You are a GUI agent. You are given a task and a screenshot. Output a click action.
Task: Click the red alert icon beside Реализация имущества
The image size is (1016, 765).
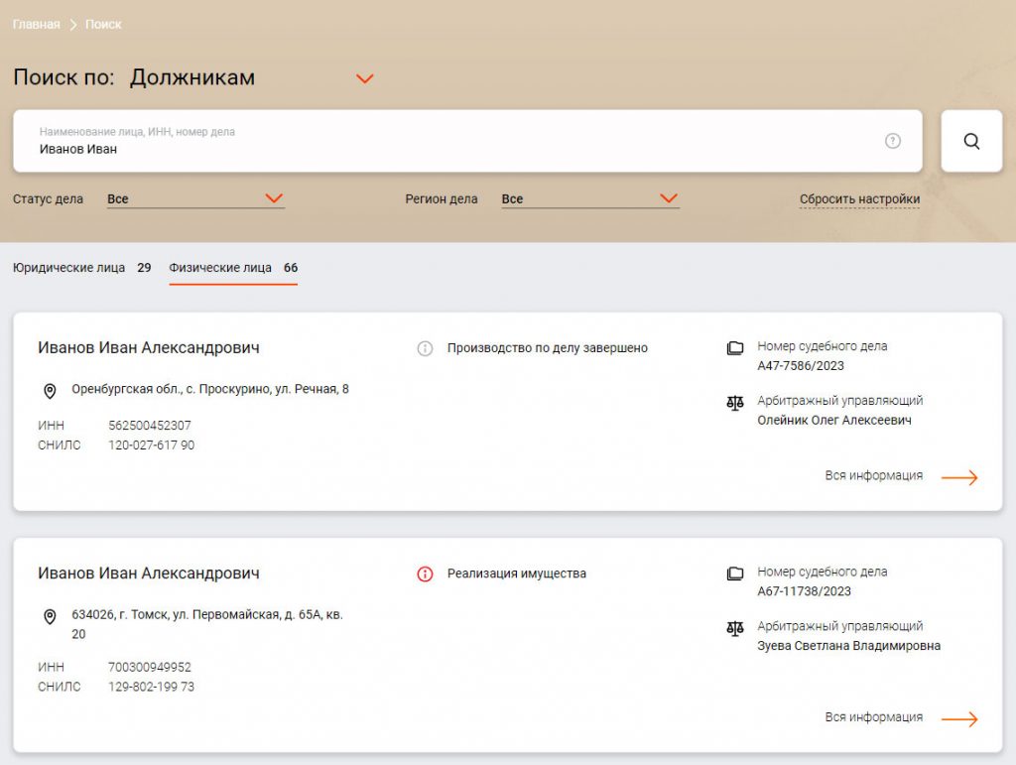pyautogui.click(x=425, y=574)
